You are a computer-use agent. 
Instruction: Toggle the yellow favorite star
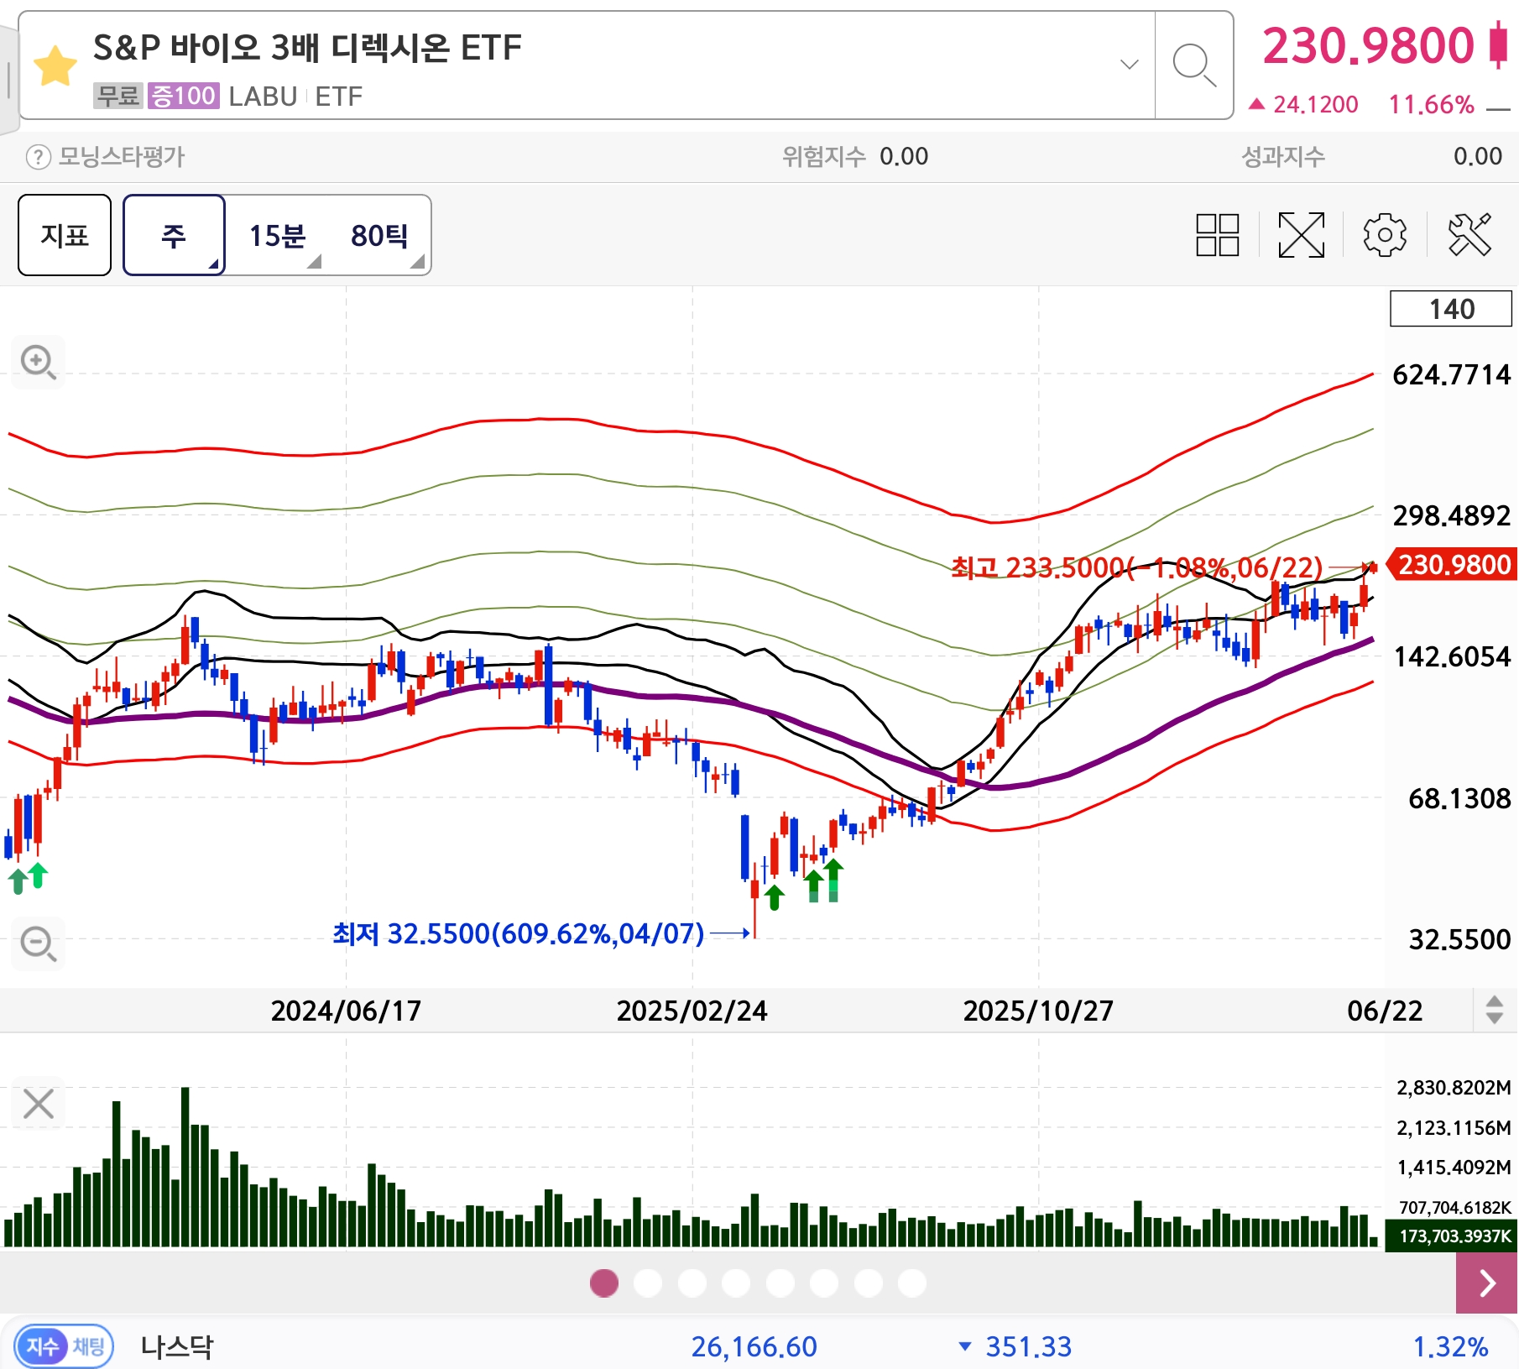point(55,66)
